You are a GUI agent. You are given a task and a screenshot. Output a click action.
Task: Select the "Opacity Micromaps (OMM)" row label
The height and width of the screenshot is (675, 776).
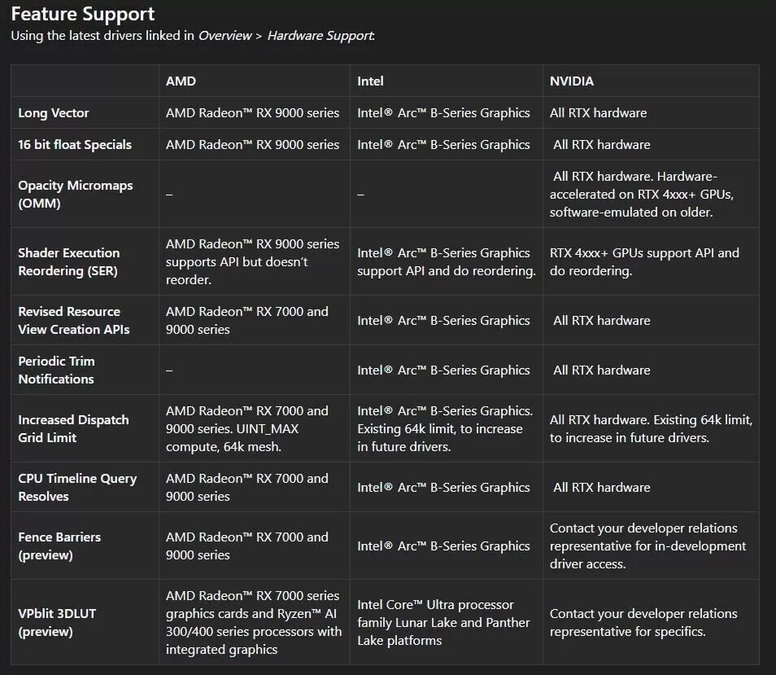76,194
